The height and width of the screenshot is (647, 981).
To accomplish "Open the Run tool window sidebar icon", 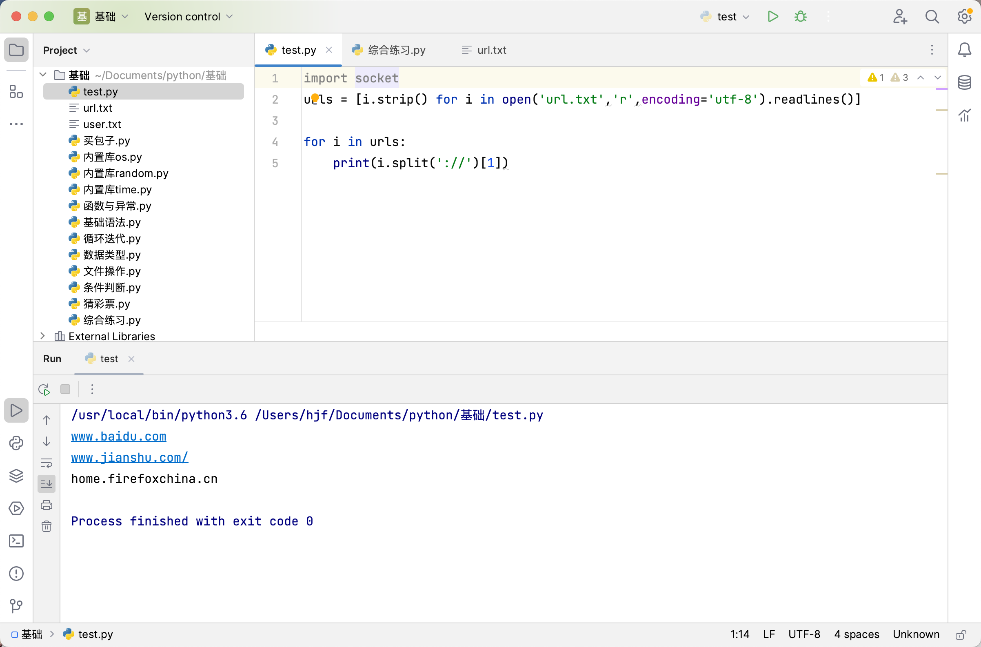I will (16, 410).
